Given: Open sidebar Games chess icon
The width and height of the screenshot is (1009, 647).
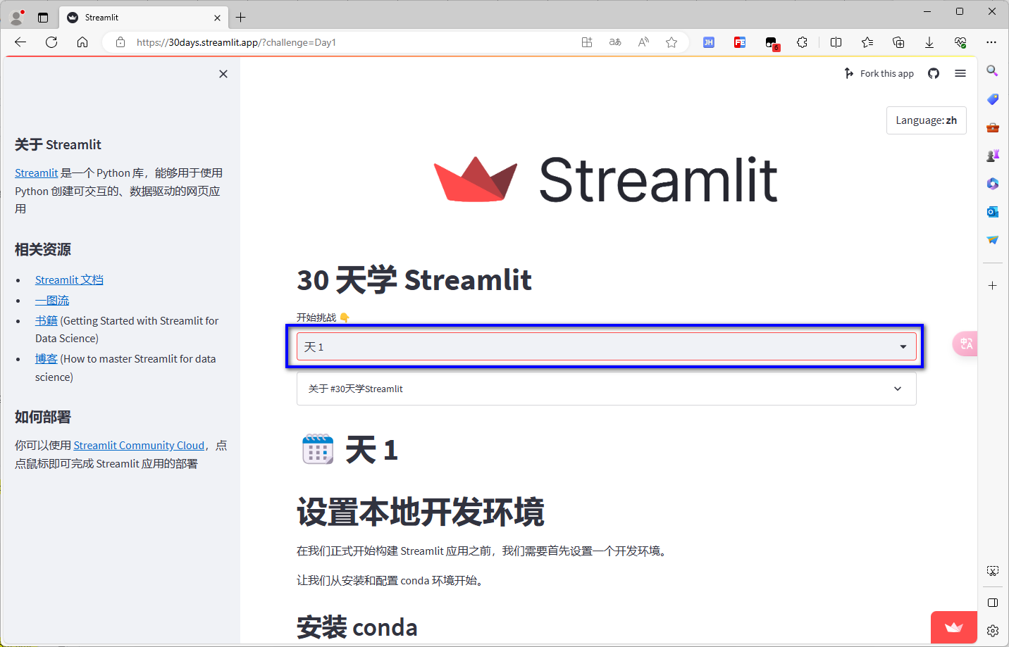Looking at the screenshot, I should click(993, 156).
